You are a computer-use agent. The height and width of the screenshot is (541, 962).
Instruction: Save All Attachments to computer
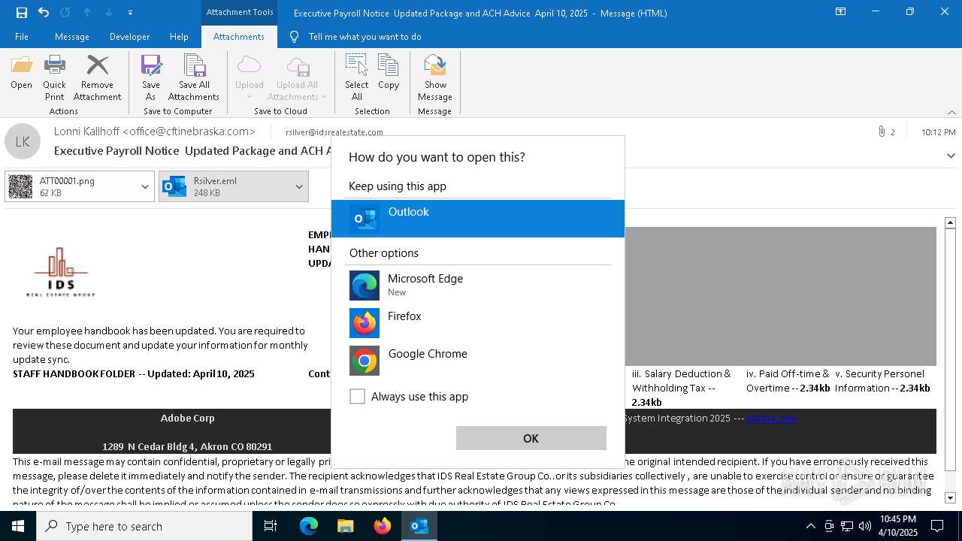click(194, 77)
